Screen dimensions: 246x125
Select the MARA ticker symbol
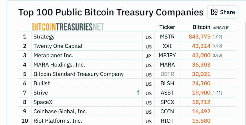point(167,64)
